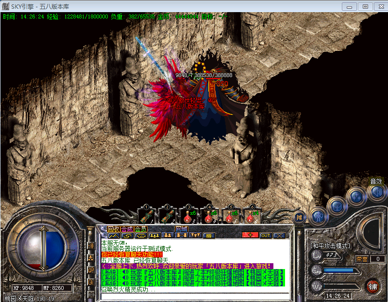
Task: Click the X exit button in chat toolbar
Action: [279, 236]
